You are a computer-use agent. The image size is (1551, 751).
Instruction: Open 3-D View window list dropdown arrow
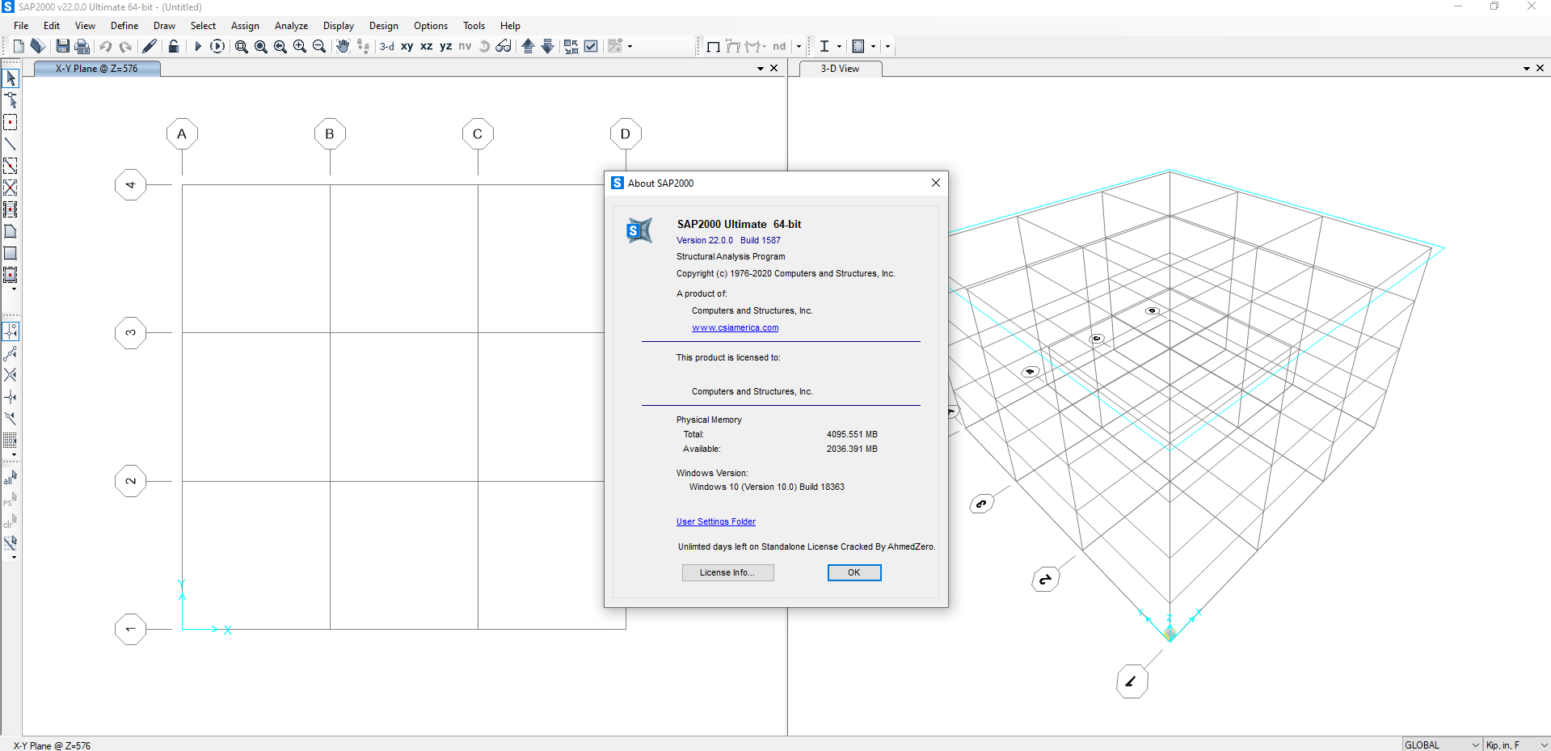[x=1527, y=69]
